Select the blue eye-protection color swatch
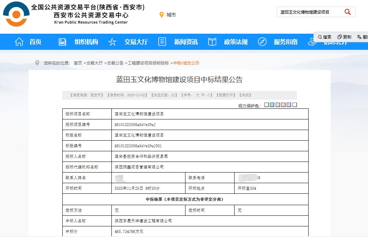This screenshot has width=368, height=237. [x=271, y=105]
